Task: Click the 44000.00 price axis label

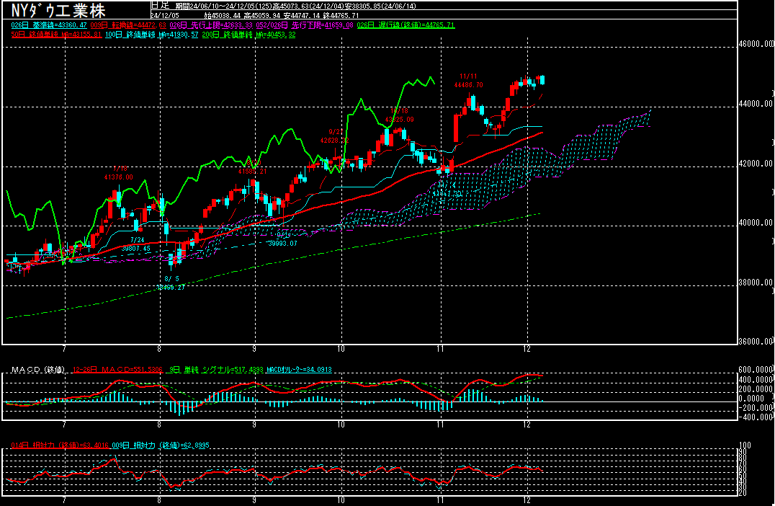Action: pyautogui.click(x=756, y=104)
